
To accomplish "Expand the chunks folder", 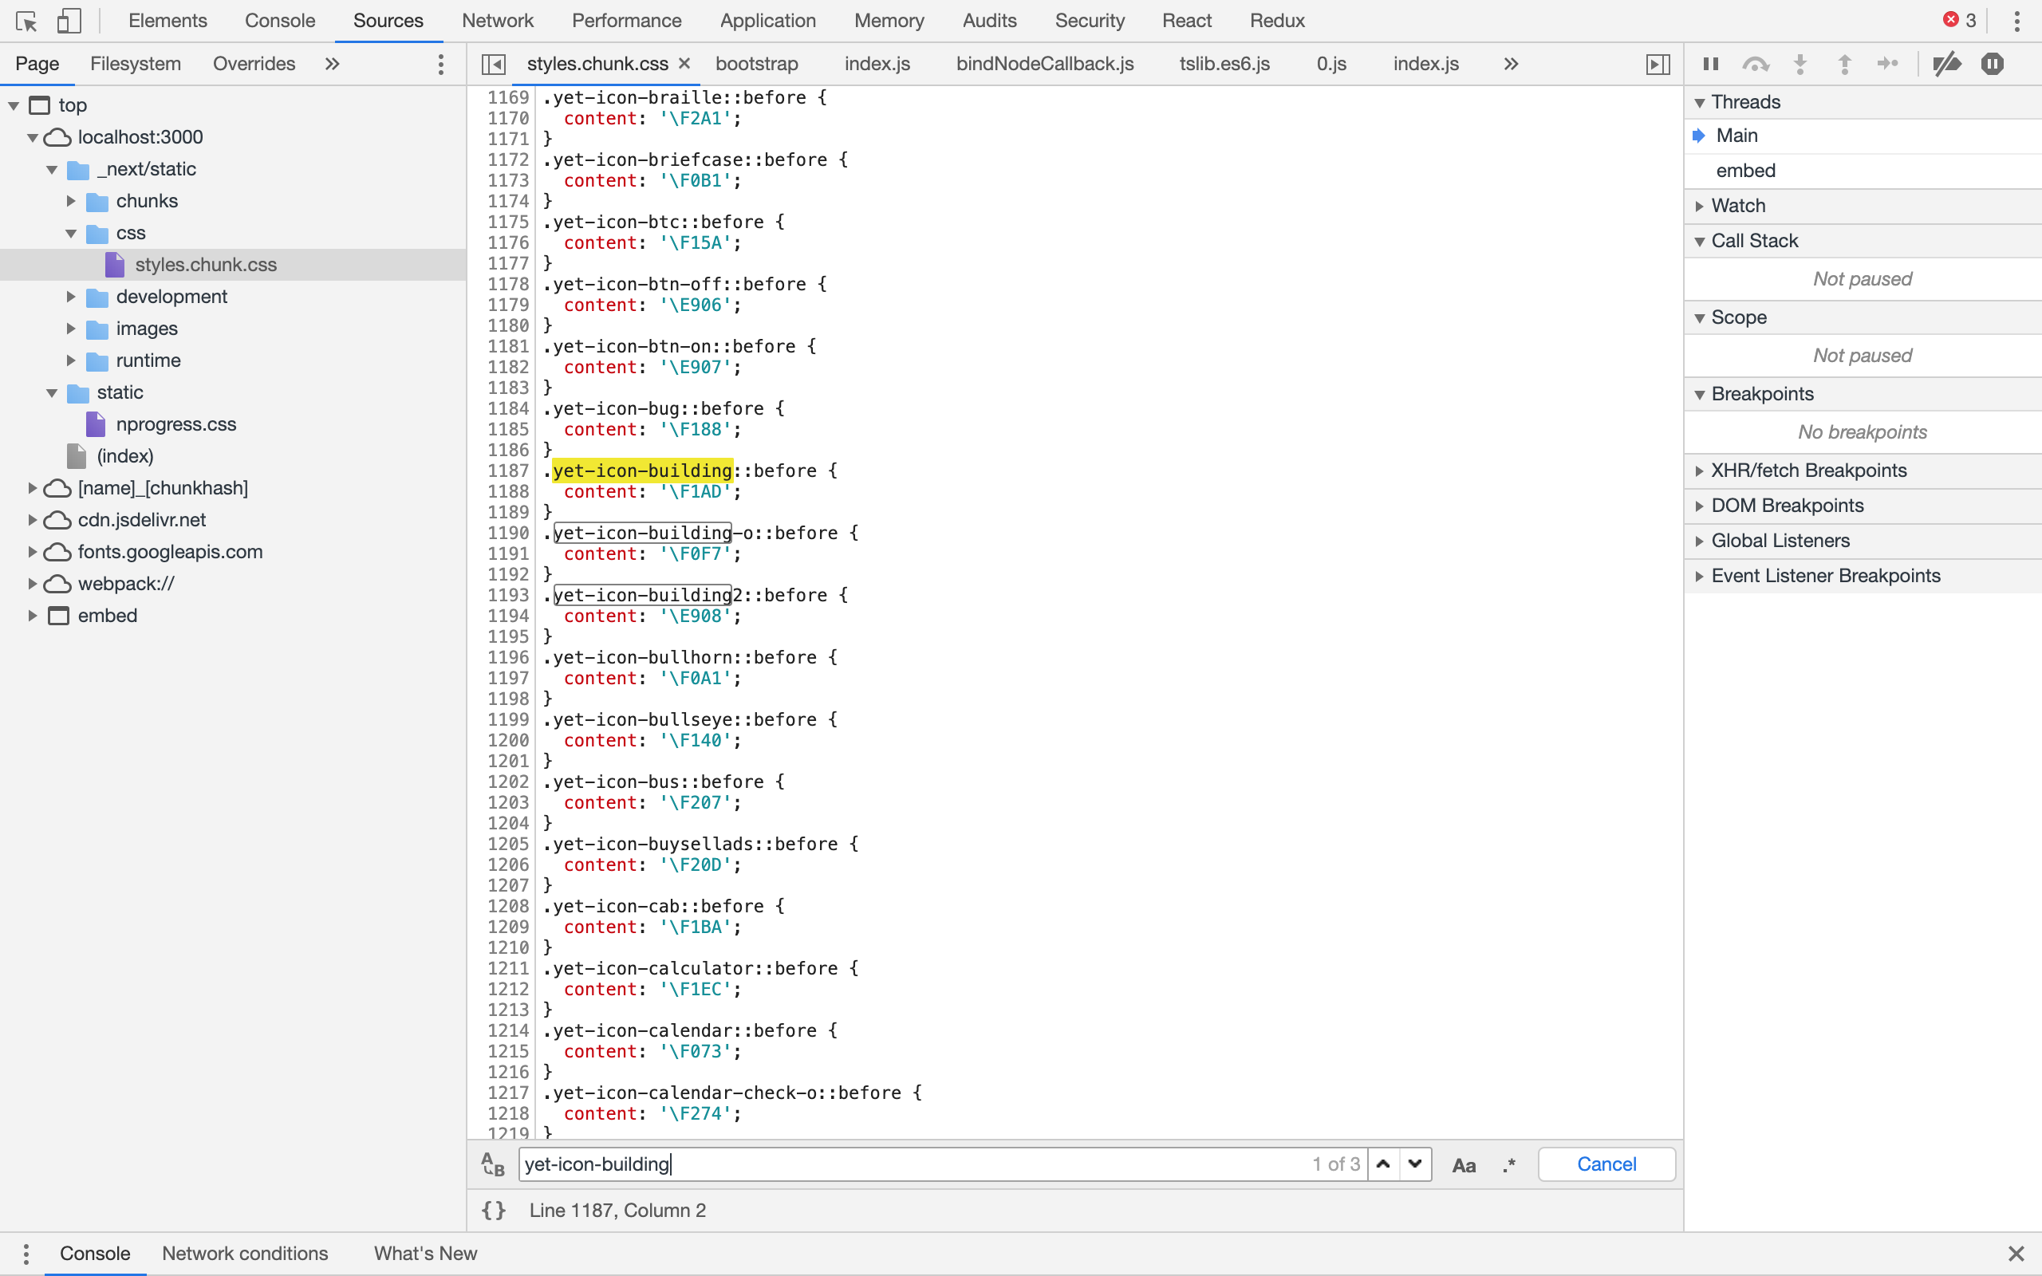I will coord(71,201).
